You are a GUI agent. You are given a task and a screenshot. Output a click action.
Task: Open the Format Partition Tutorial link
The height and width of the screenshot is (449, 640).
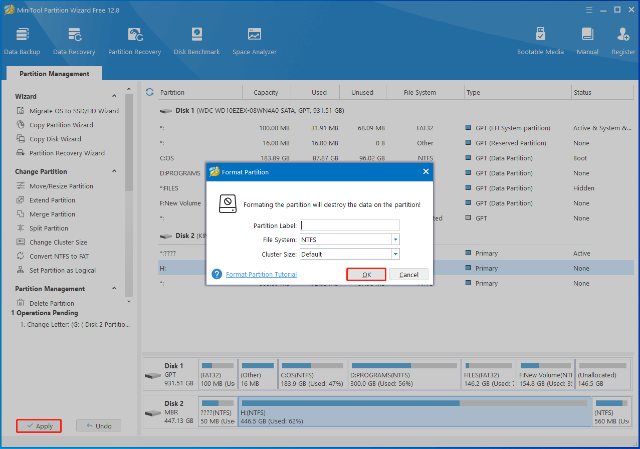261,275
